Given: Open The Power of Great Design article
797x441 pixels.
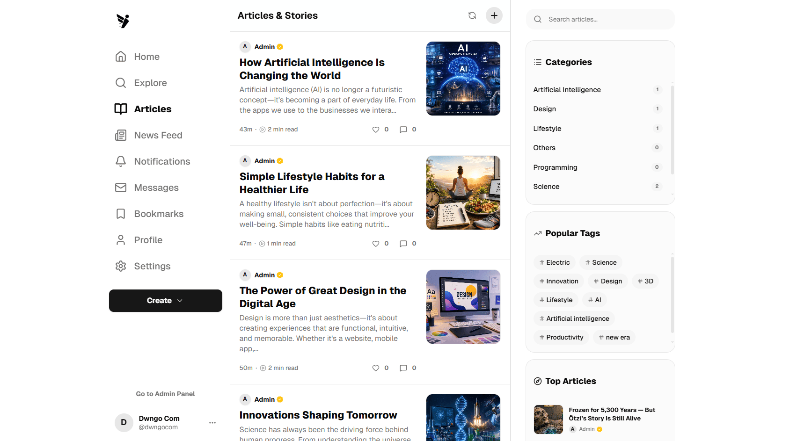Looking at the screenshot, I should (x=323, y=297).
